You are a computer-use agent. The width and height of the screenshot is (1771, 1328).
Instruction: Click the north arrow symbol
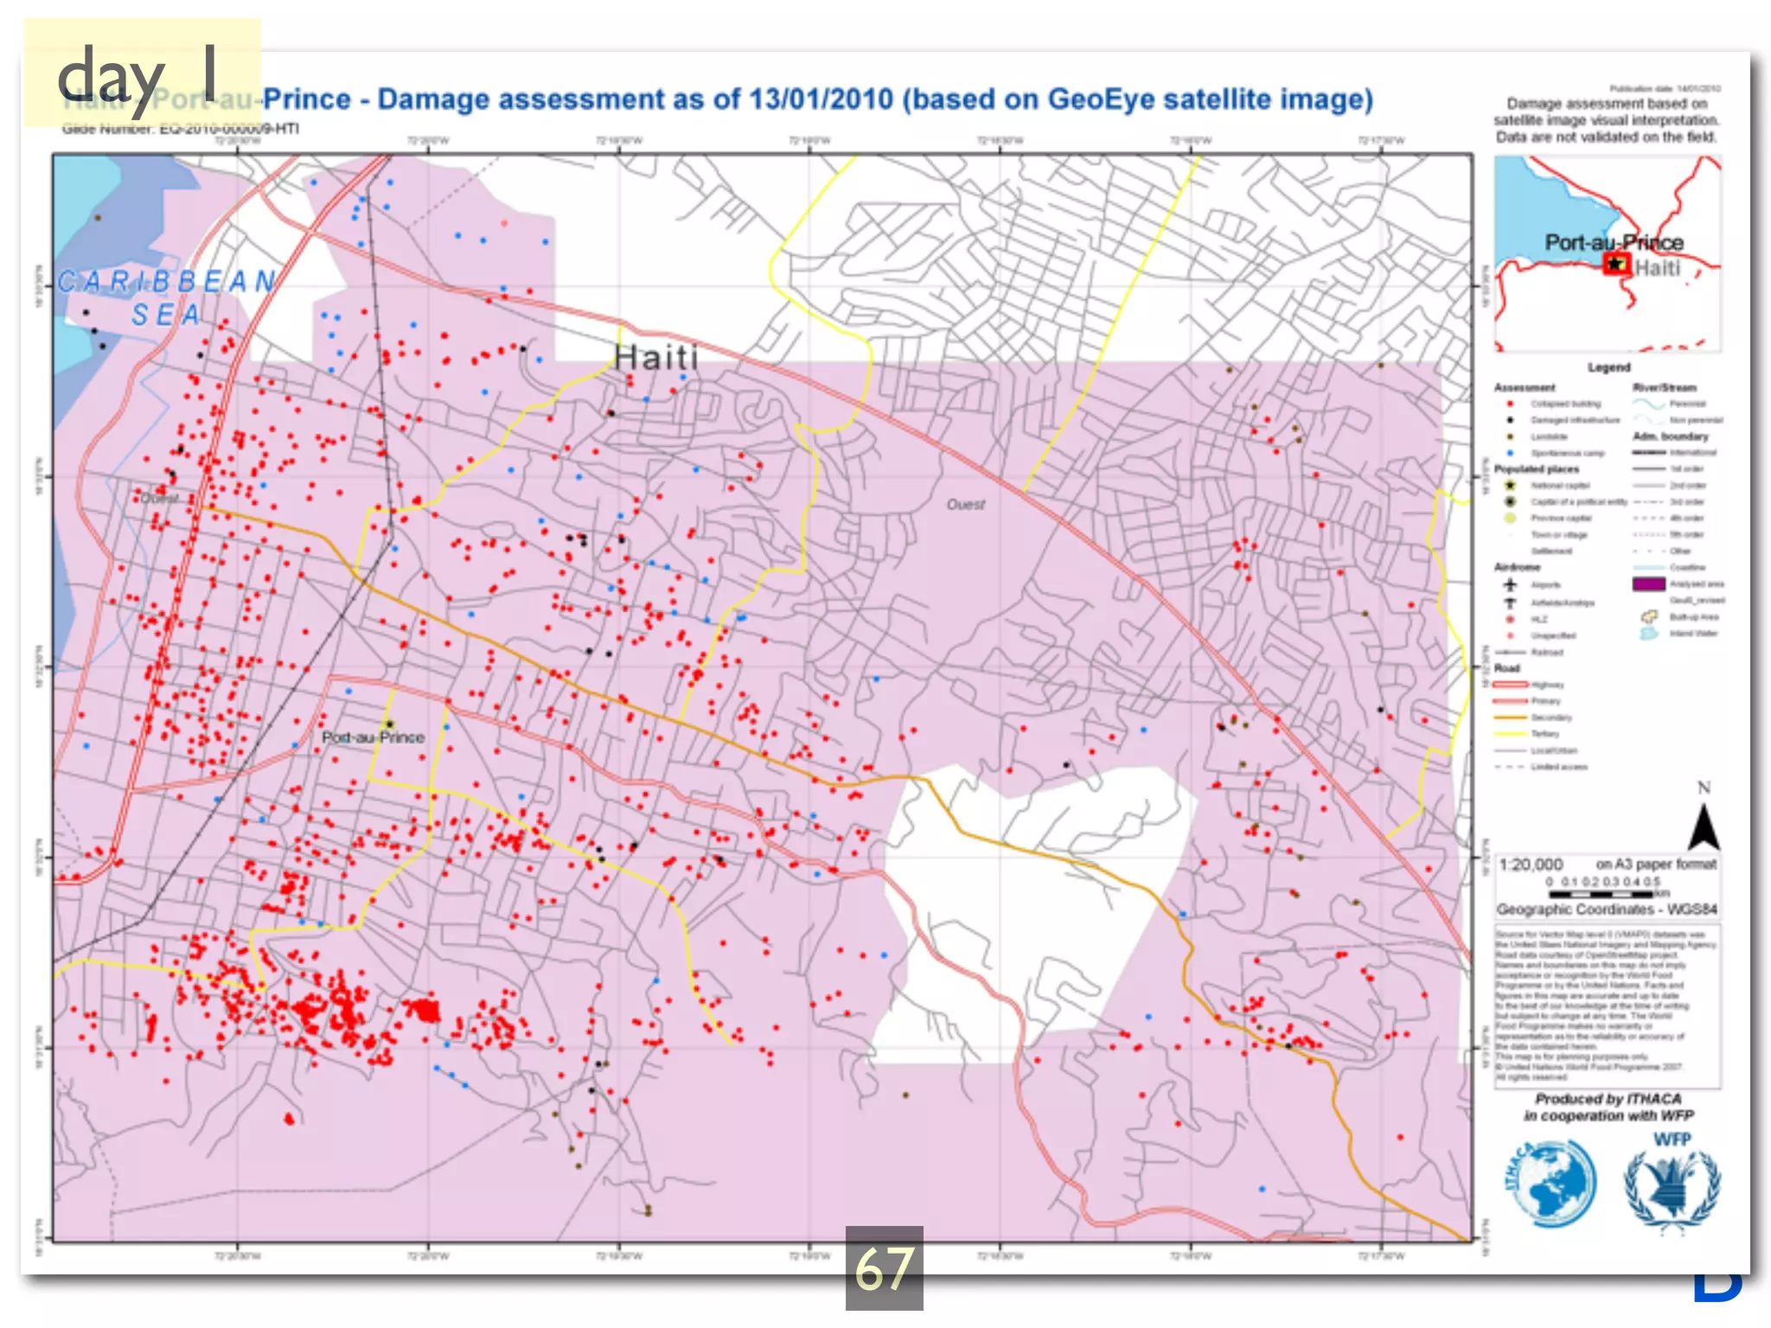[1703, 827]
